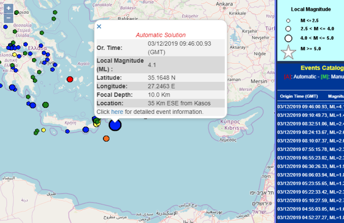Select the 09:10:49.73 event in catalog
The width and height of the screenshot is (344, 223).
pyautogui.click(x=310, y=115)
